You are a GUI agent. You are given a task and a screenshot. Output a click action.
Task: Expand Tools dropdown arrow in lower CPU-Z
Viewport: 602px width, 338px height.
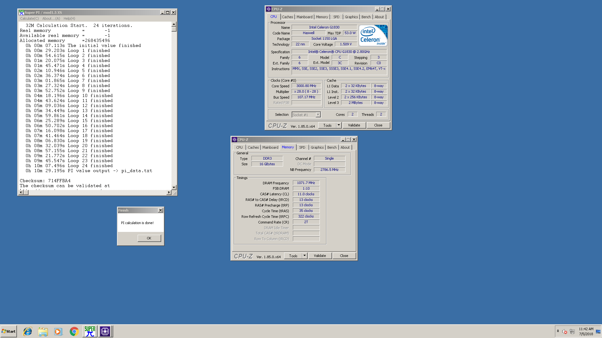click(x=304, y=256)
